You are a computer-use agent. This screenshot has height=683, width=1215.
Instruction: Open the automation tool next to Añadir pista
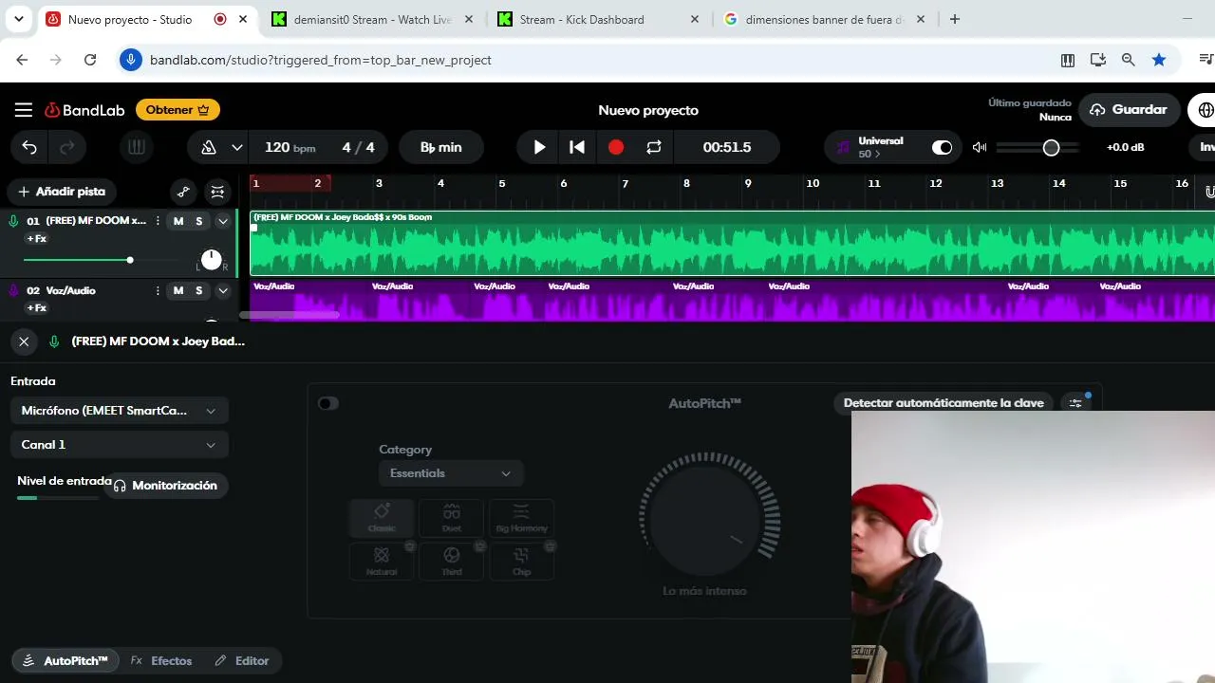[183, 192]
